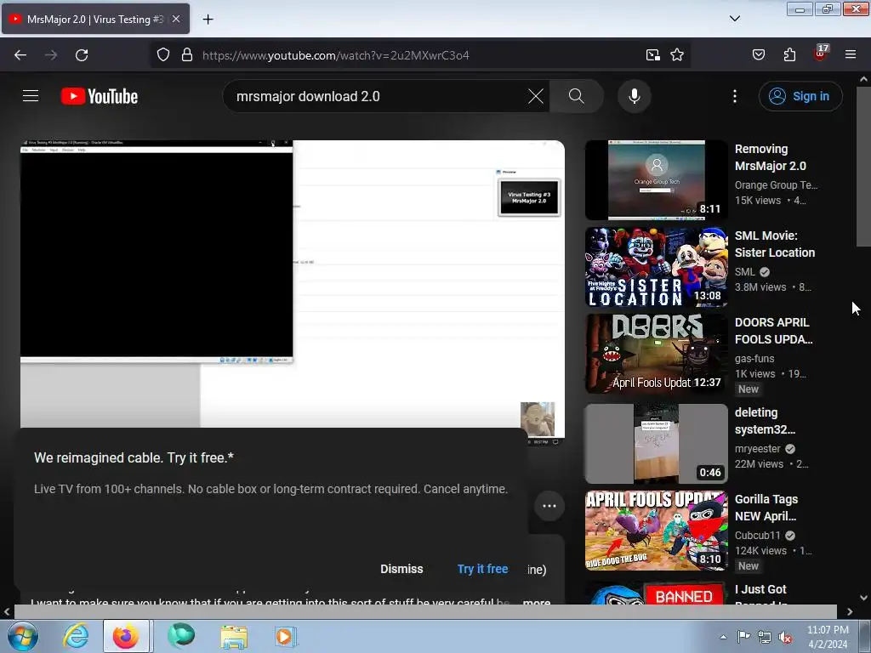Dismiss the cable promotion popup
This screenshot has width=871, height=653.
pyautogui.click(x=401, y=569)
